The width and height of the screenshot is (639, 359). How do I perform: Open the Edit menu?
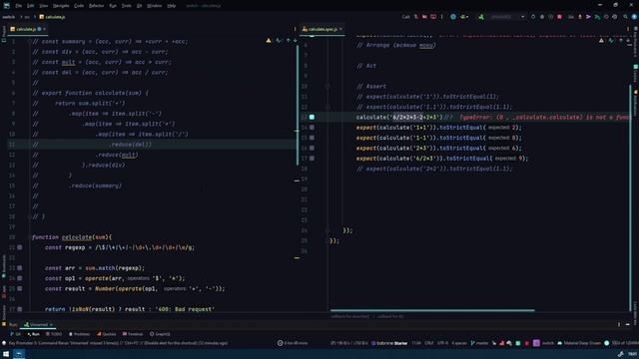tap(31, 6)
